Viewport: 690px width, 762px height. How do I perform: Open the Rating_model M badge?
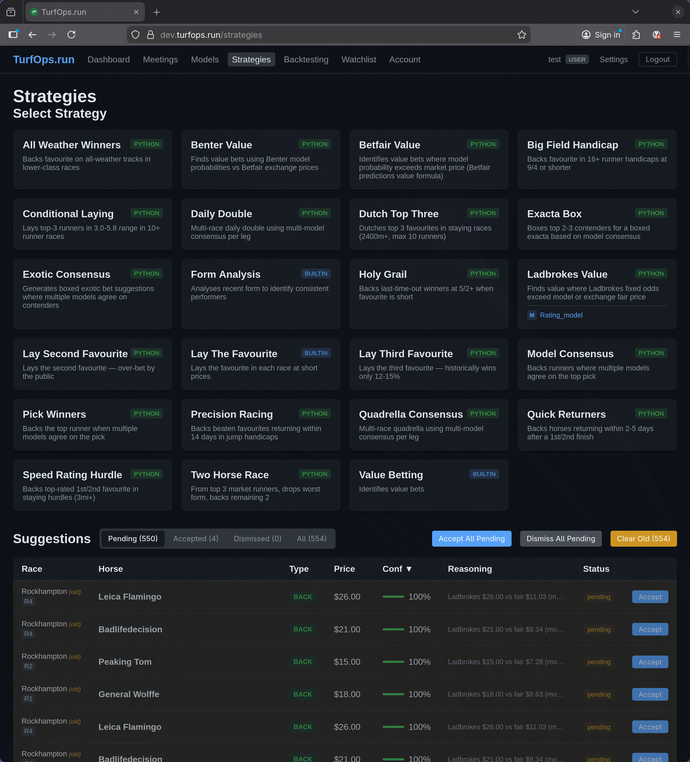coord(532,315)
